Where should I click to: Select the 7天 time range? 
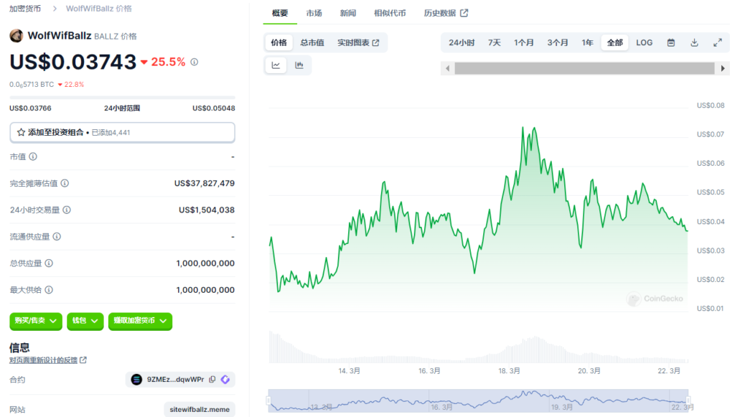point(495,43)
